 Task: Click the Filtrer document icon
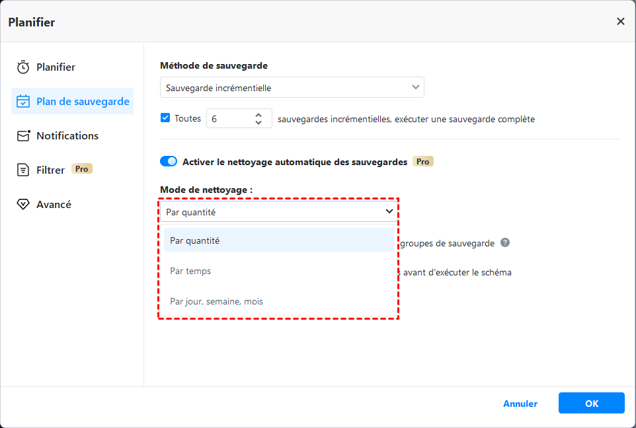[23, 170]
